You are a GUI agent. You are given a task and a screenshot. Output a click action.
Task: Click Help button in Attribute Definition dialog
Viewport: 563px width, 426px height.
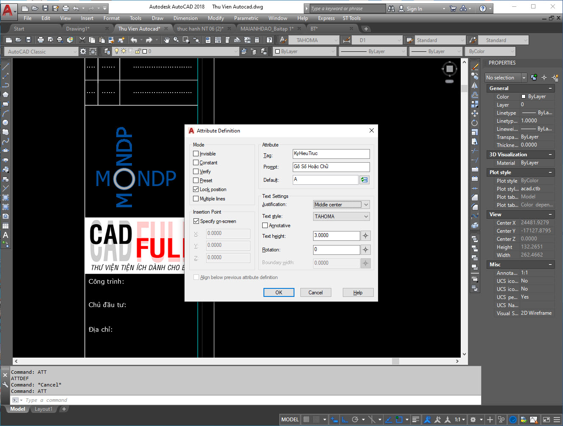358,293
